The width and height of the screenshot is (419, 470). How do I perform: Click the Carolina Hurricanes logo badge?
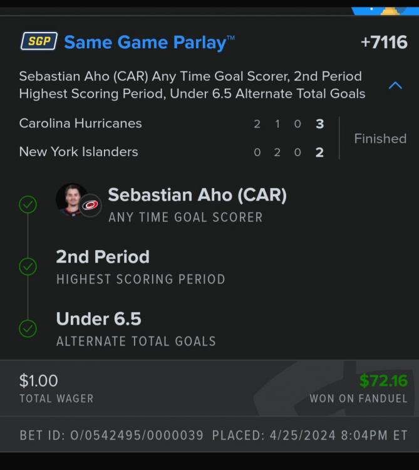point(91,206)
